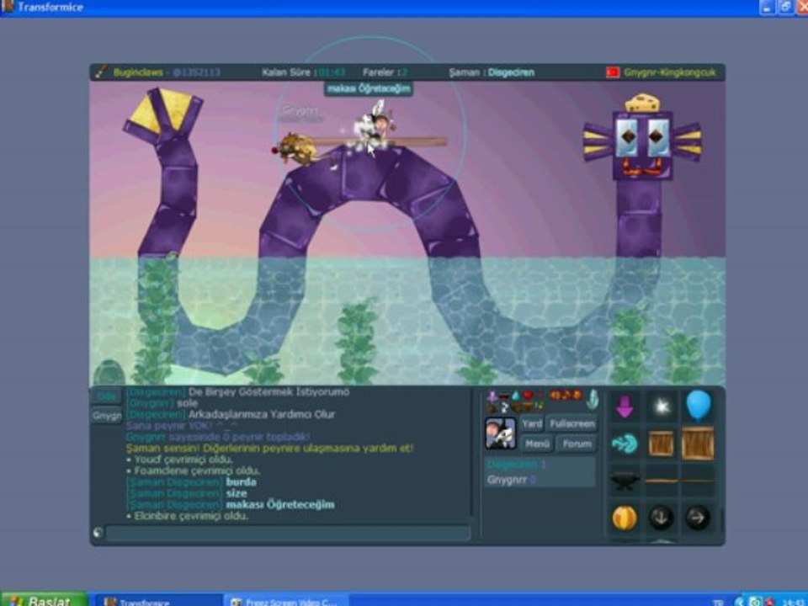Open the shaman avatar profile picture
Viewport: 808px width, 606px height.
tap(500, 433)
